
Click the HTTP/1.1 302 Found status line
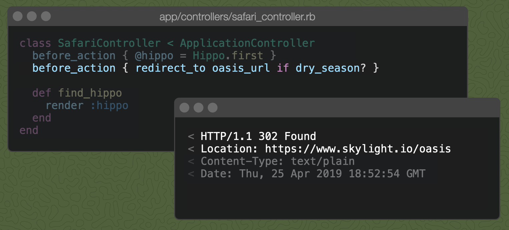pyautogui.click(x=259, y=136)
